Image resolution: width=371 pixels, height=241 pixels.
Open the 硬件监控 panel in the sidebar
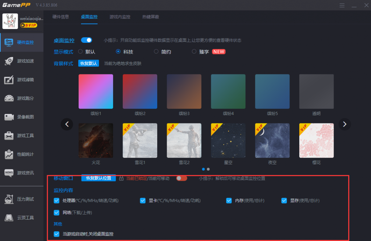[x=22, y=42]
